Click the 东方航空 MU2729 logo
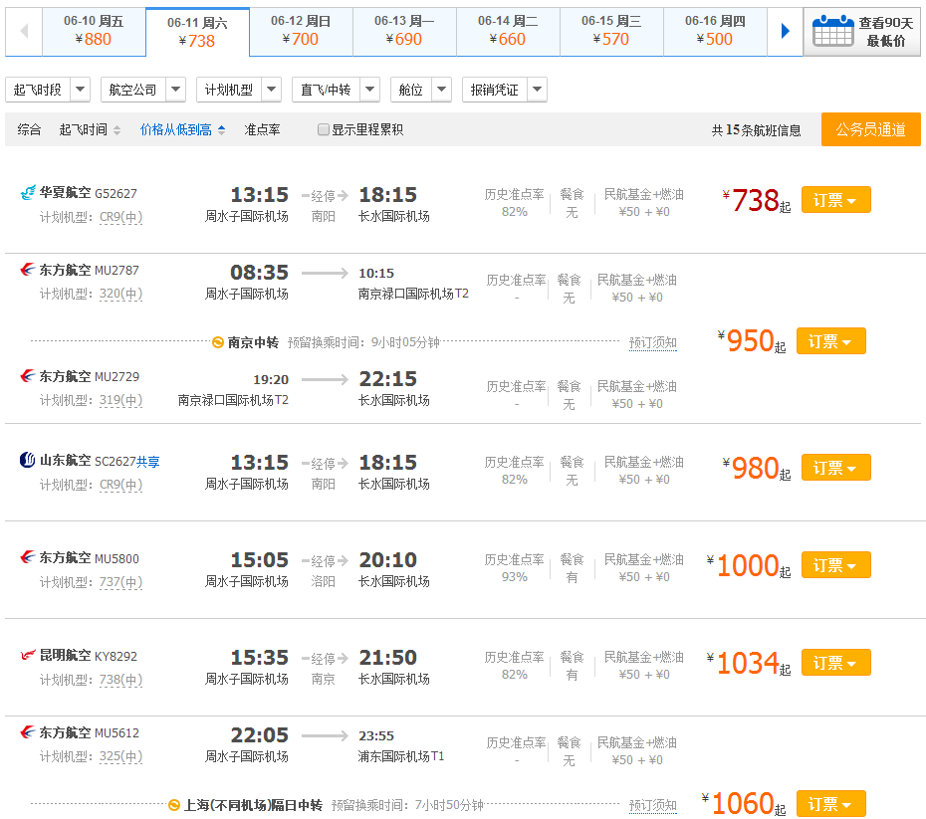926x819 pixels. (28, 376)
